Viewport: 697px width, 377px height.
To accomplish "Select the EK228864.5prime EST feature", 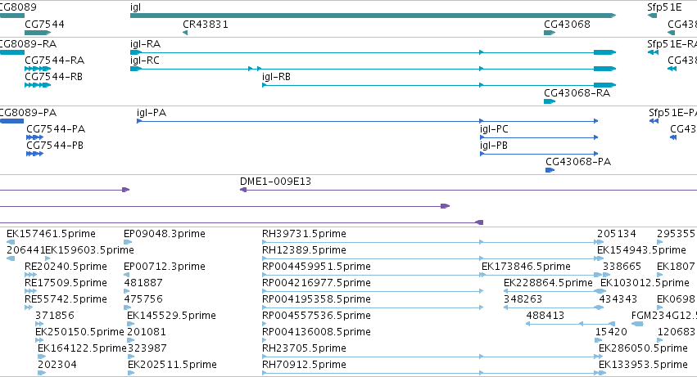I will point(554,291).
